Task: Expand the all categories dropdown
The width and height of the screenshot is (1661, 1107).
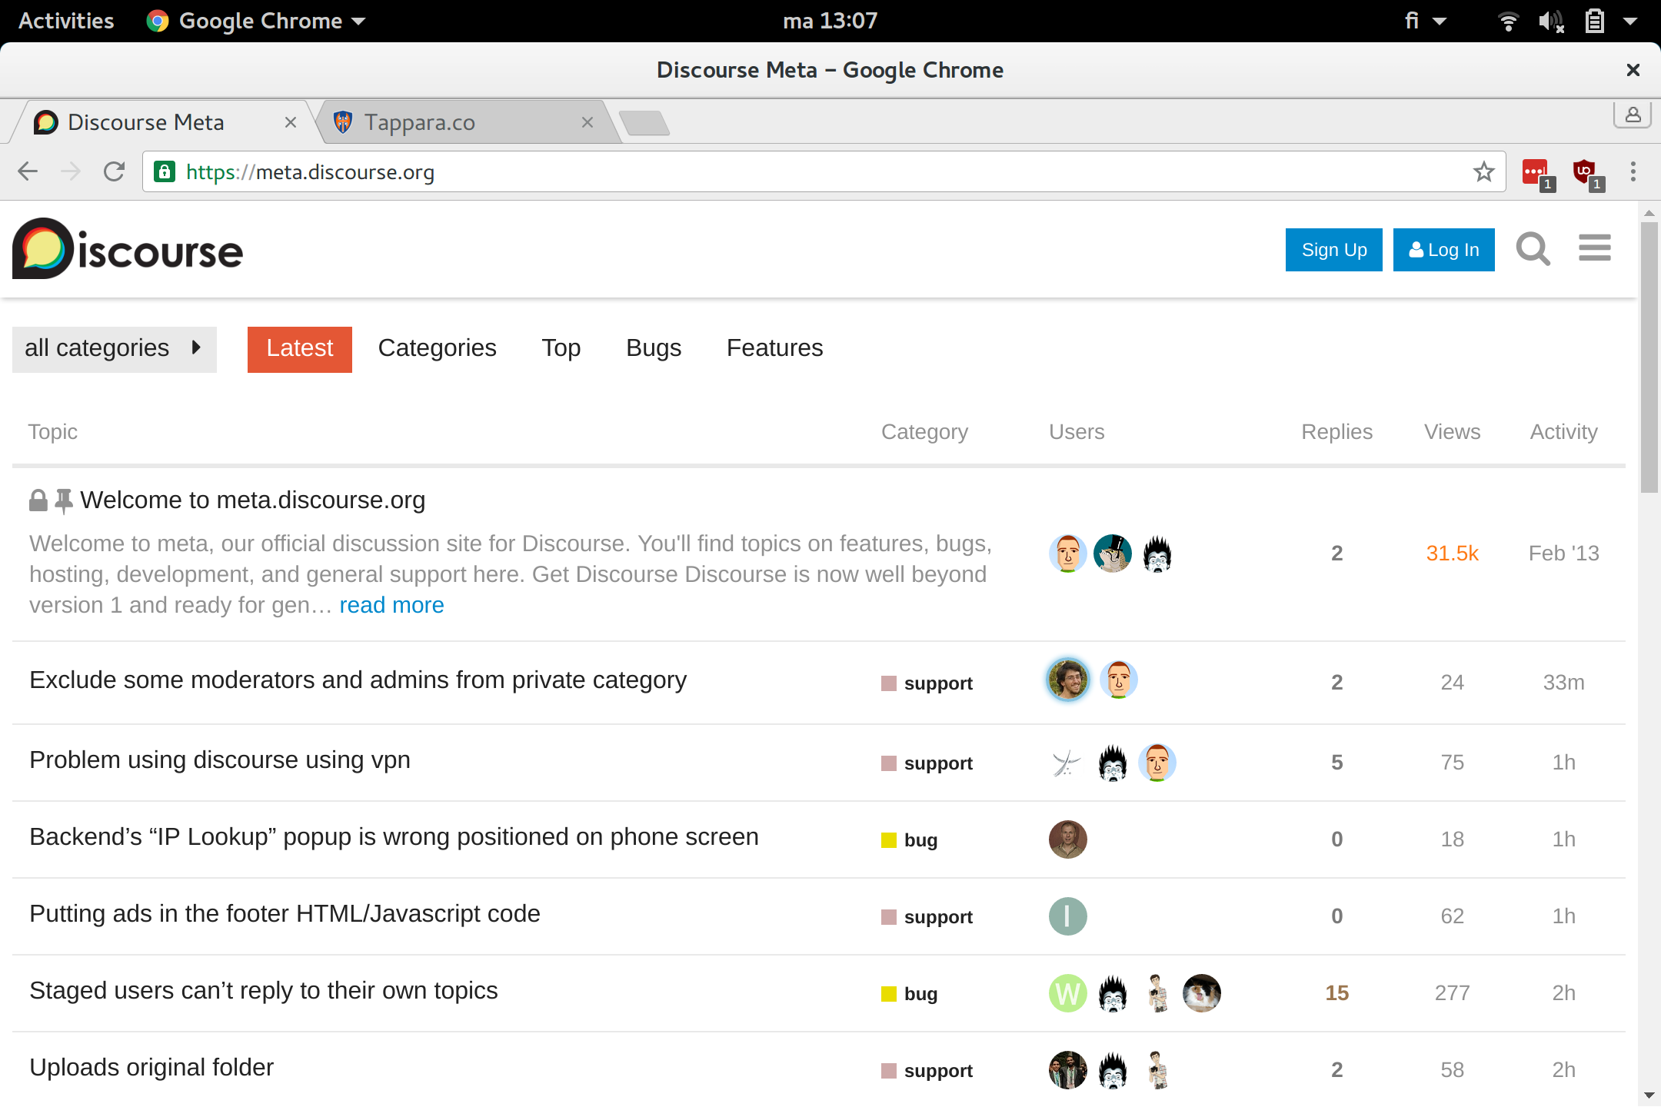Action: click(114, 349)
